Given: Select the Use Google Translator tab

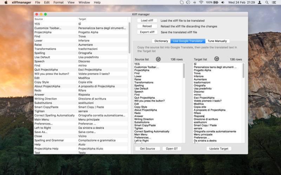Looking at the screenshot, I should click(x=188, y=41).
